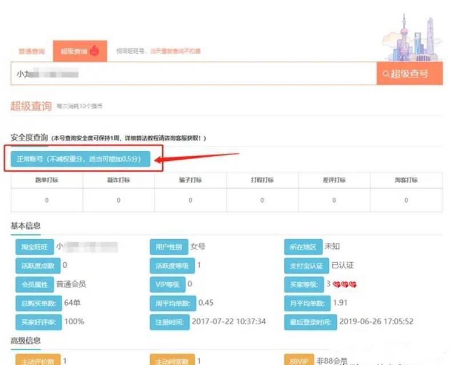Click the orange 主动评价数 label tag
The width and height of the screenshot is (457, 365).
(37, 361)
